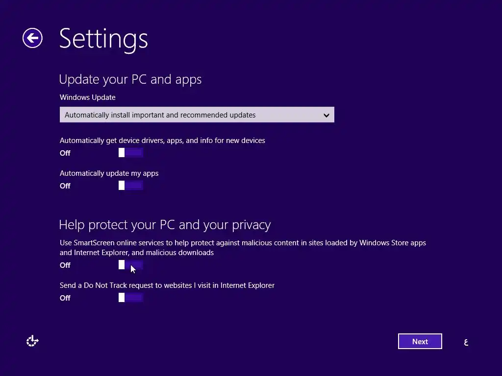The height and width of the screenshot is (376, 502).
Task: Click the "Automatically update my apps" label
Action: (x=109, y=173)
